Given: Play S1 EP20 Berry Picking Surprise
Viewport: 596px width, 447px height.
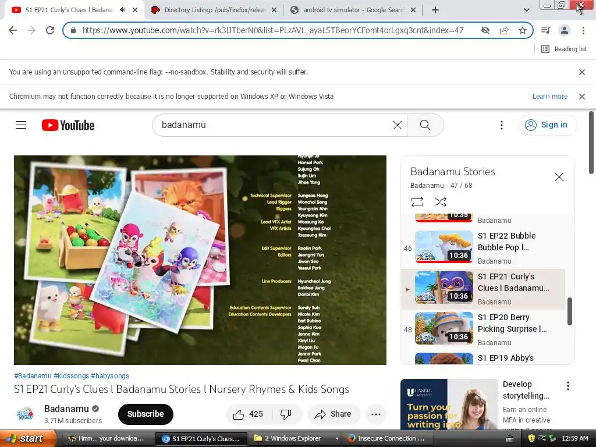Looking at the screenshot, I should 483,329.
